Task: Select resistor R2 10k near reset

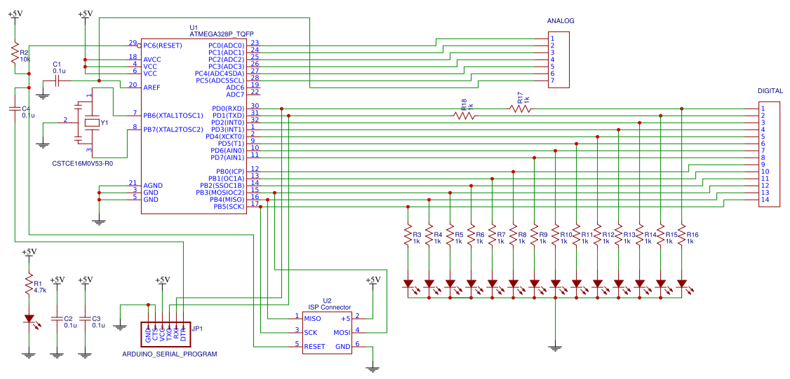Action: [14, 55]
